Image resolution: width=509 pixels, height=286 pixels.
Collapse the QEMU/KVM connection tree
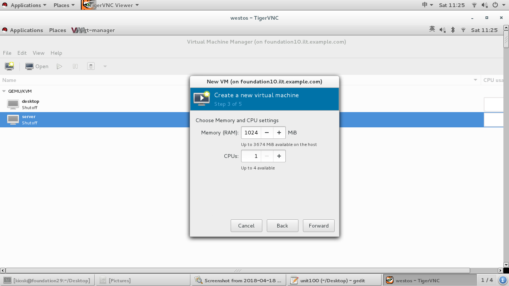[4, 91]
